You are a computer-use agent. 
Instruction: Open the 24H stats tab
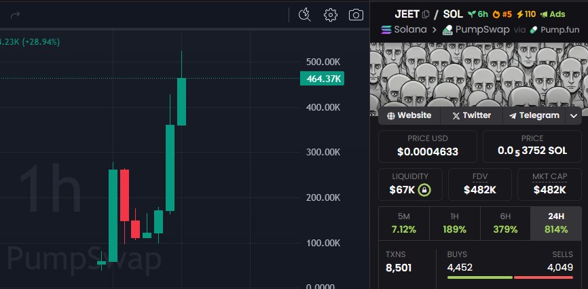(556, 223)
